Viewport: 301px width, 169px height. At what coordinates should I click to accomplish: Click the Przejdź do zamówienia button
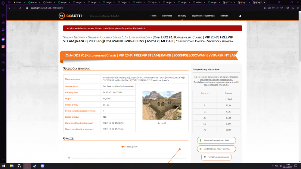[216, 157]
